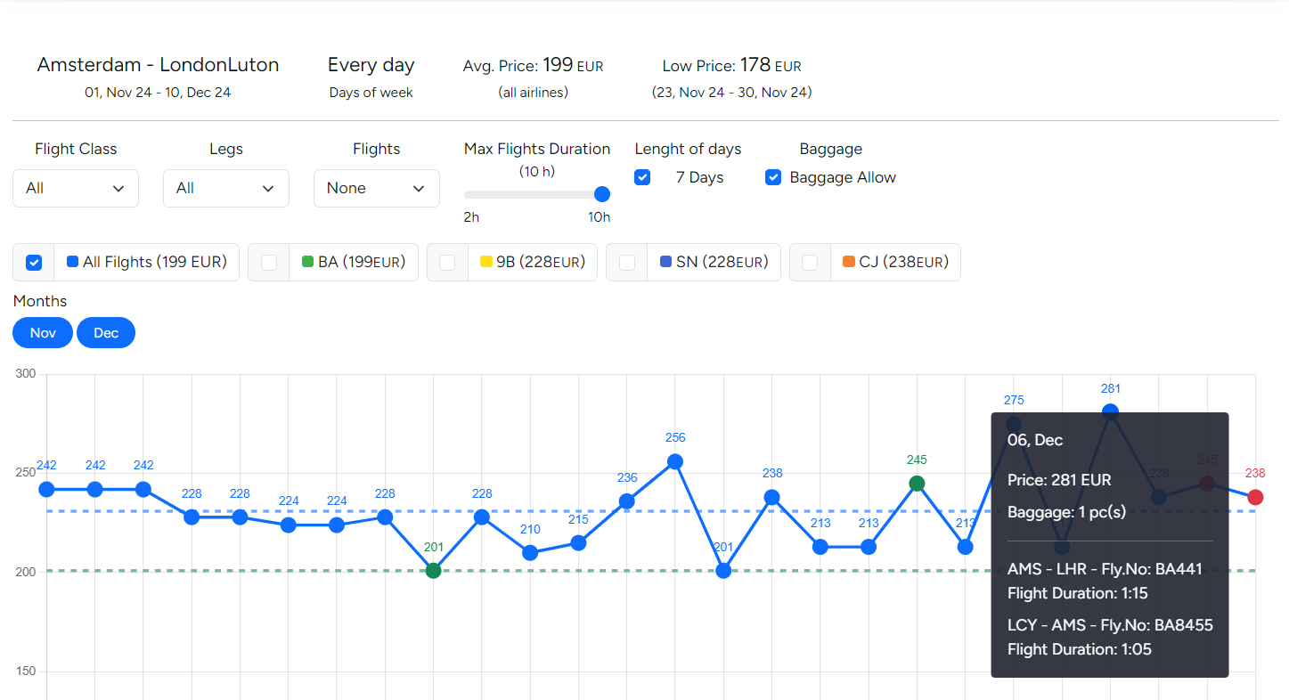The width and height of the screenshot is (1289, 700).
Task: Uncheck the 7 Days length checkbox
Action: coord(642,177)
